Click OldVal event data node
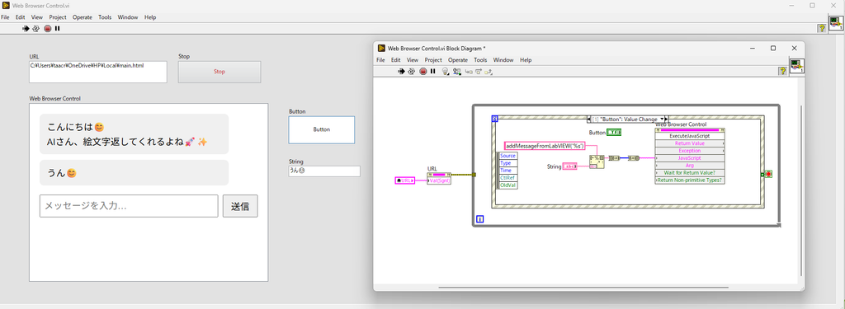The width and height of the screenshot is (845, 309). [508, 185]
